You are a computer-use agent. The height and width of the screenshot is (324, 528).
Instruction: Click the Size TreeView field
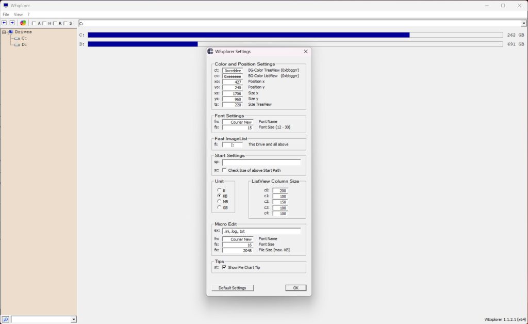[233, 105]
